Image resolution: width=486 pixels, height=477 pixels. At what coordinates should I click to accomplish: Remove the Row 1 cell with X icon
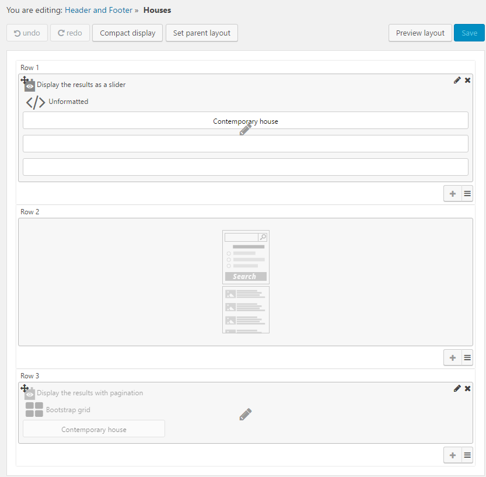click(467, 81)
